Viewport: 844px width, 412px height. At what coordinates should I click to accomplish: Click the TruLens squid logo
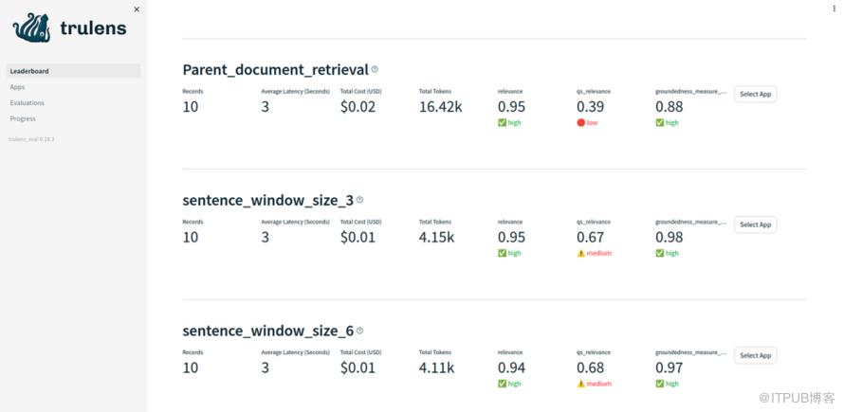point(34,27)
